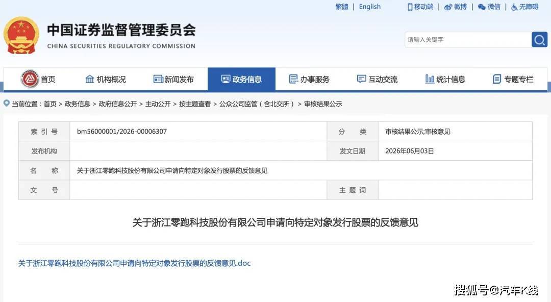Screen dimensions: 551x302
Task: Click the bar chart icon beside 统计信息
Action: (x=430, y=79)
